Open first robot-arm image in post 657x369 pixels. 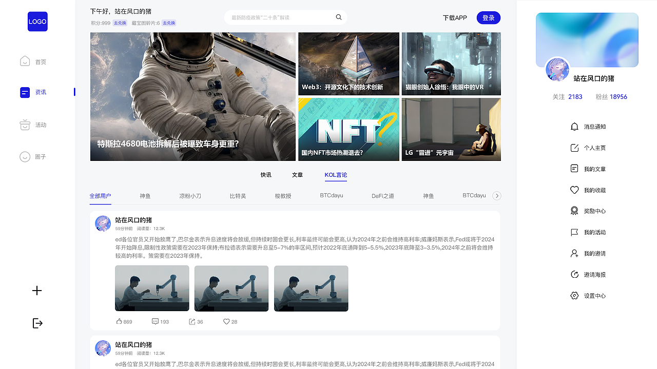coord(152,288)
